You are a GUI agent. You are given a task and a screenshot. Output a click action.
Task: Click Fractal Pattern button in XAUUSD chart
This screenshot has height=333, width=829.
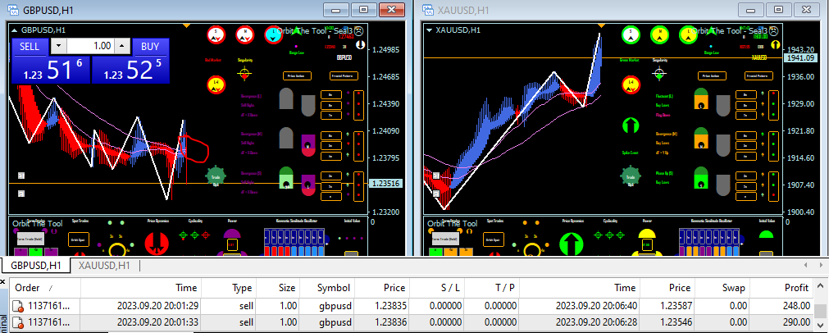[758, 76]
